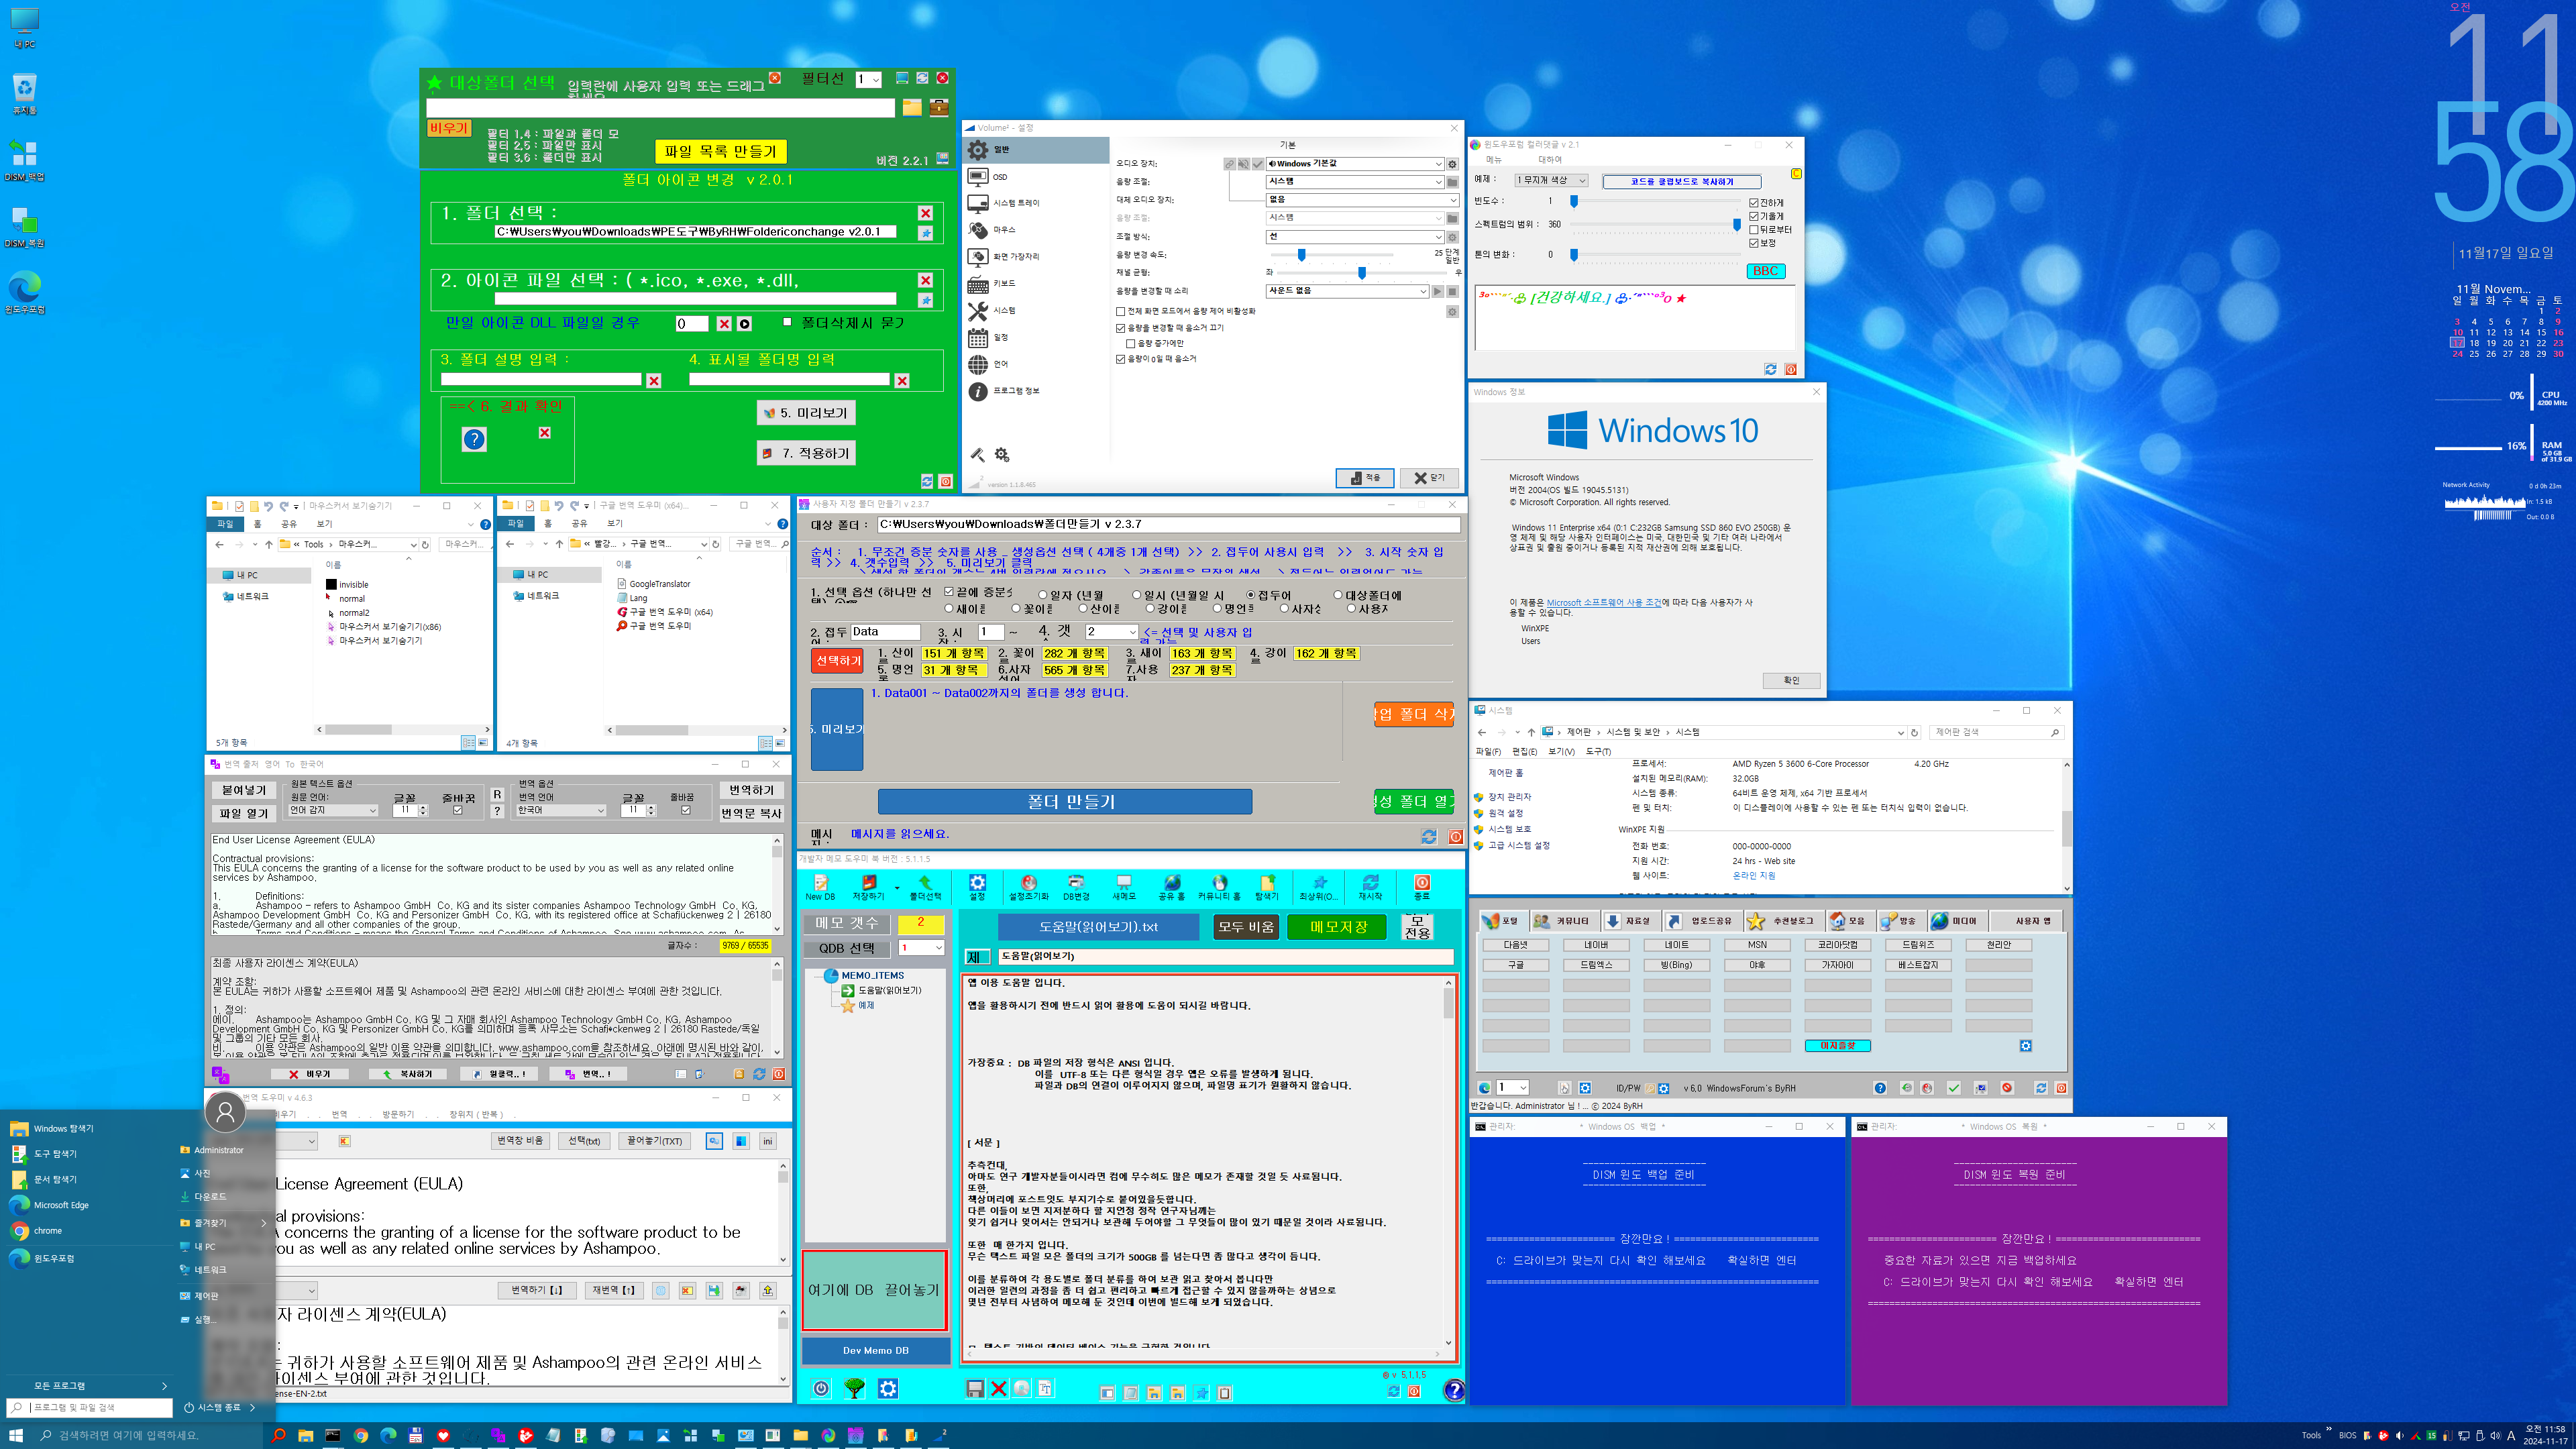The width and height of the screenshot is (2576, 1449).
Task: Open the 보기 tab in the 마우스커서 explorer window
Action: (x=324, y=524)
